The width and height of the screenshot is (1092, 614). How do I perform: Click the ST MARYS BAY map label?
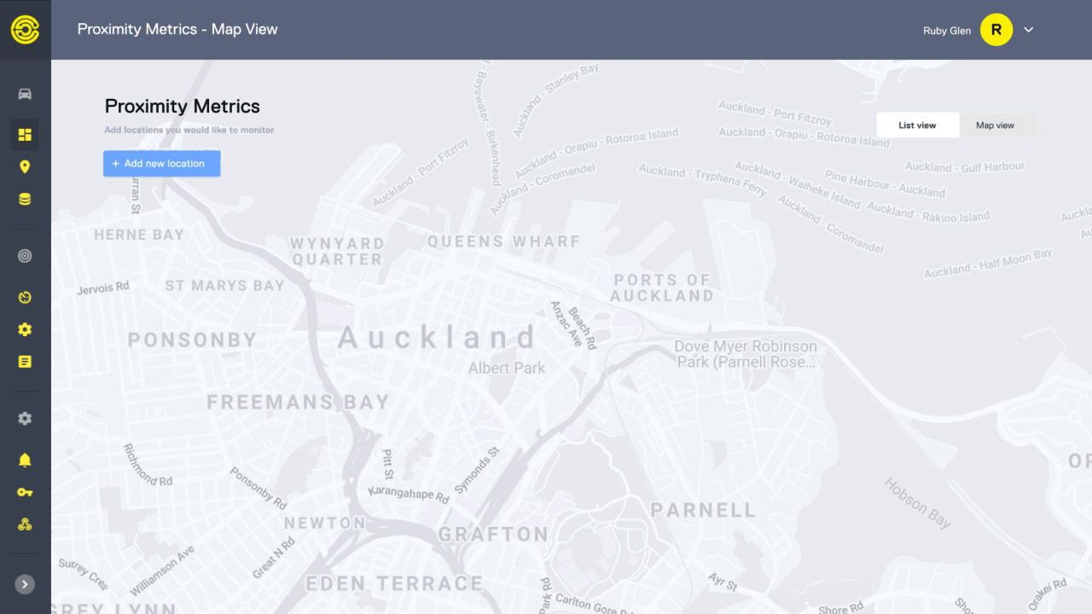(x=224, y=286)
